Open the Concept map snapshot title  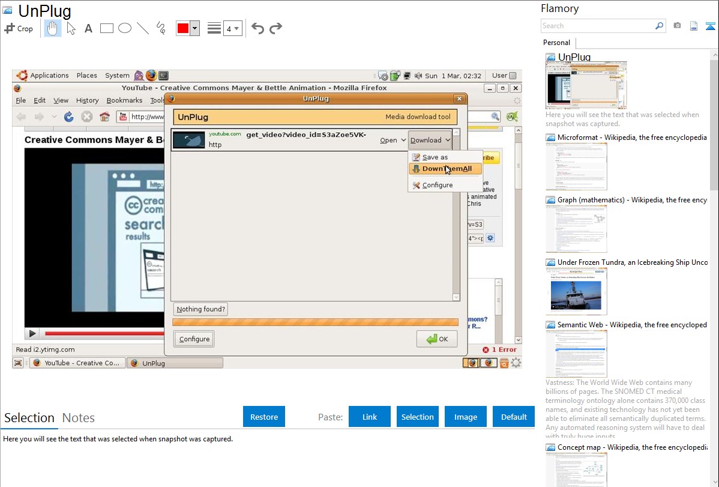(x=632, y=447)
